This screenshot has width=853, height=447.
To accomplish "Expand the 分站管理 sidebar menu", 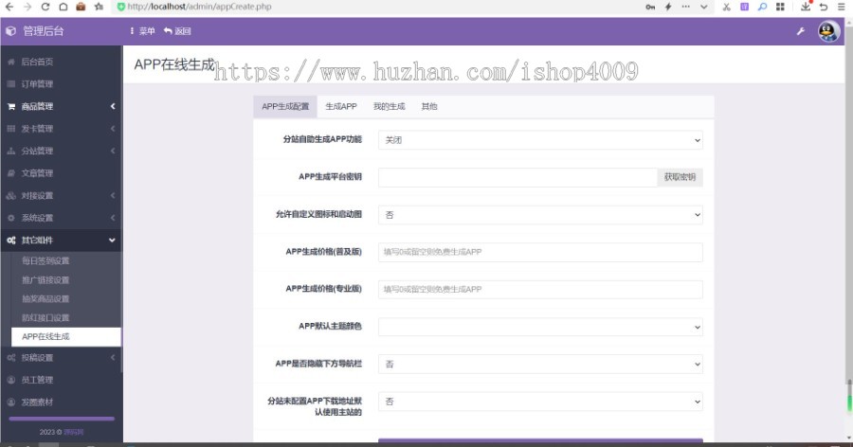I will [61, 151].
